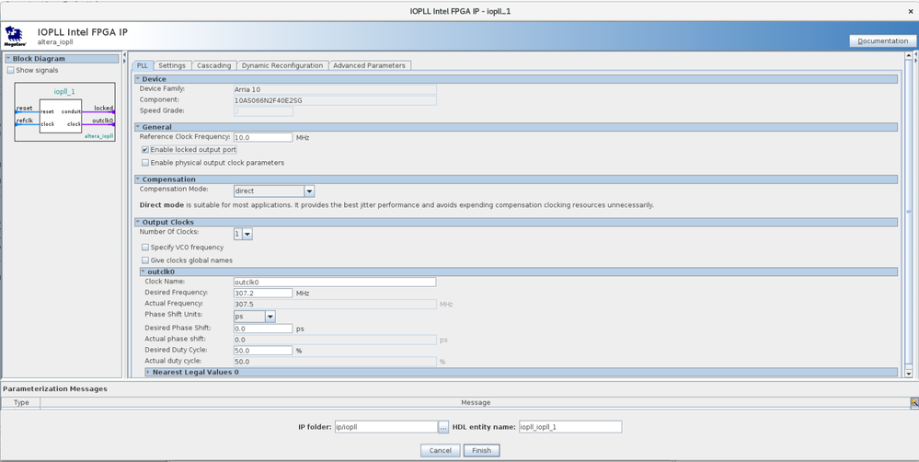Click the Reference Clock Frequency field
This screenshot has height=462, width=919.
pos(263,137)
